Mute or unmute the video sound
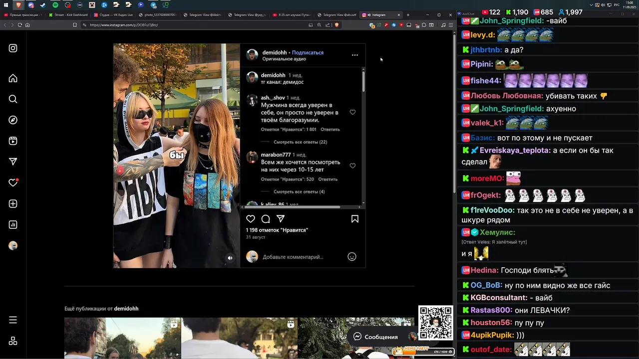This screenshot has width=639, height=359. click(x=230, y=258)
